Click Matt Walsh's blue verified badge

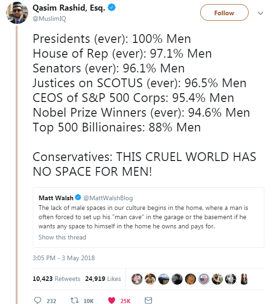(x=78, y=197)
